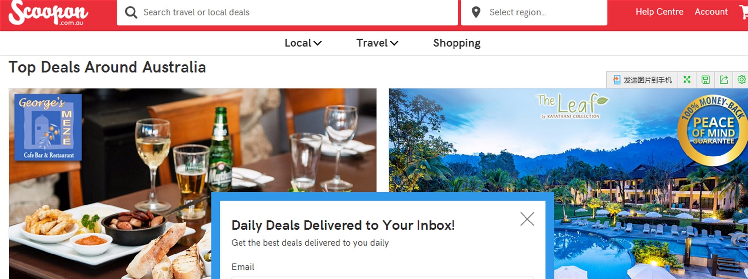Click the Scoopon logo

click(48, 13)
